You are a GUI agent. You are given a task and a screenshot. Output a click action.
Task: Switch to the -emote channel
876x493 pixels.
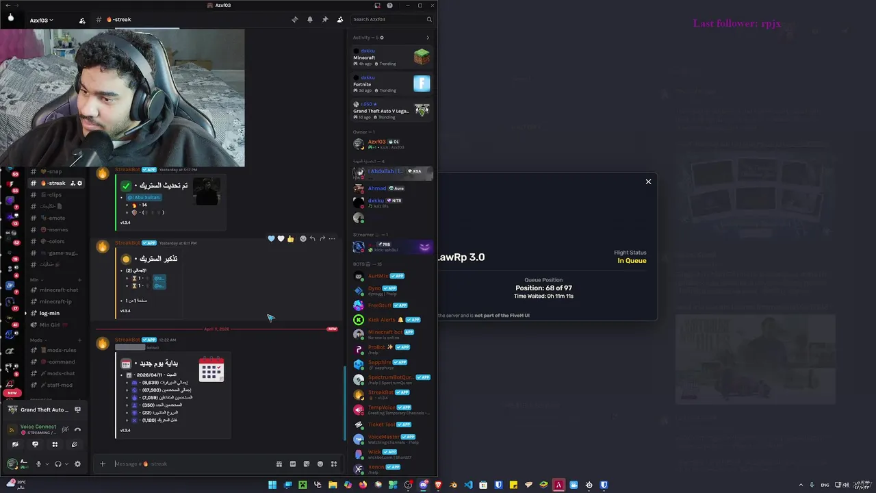[57, 218]
